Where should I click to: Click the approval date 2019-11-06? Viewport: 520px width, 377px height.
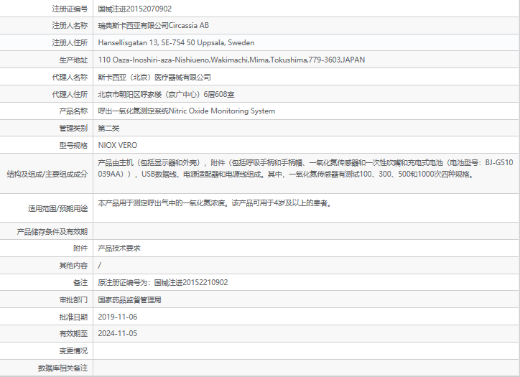click(x=117, y=317)
